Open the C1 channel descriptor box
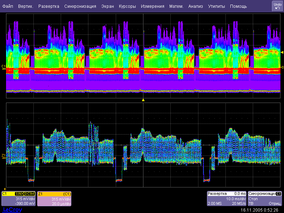The image size is (284, 213). (18, 199)
